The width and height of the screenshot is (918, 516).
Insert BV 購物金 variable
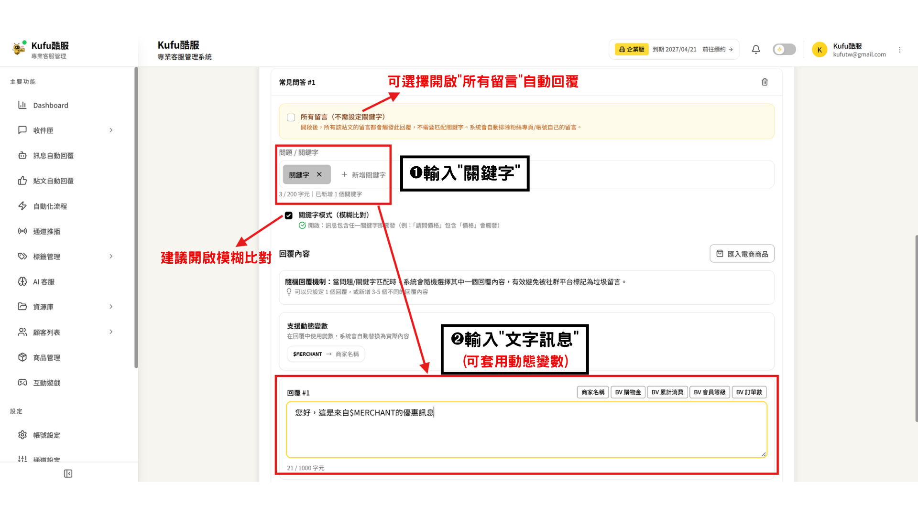click(x=628, y=392)
